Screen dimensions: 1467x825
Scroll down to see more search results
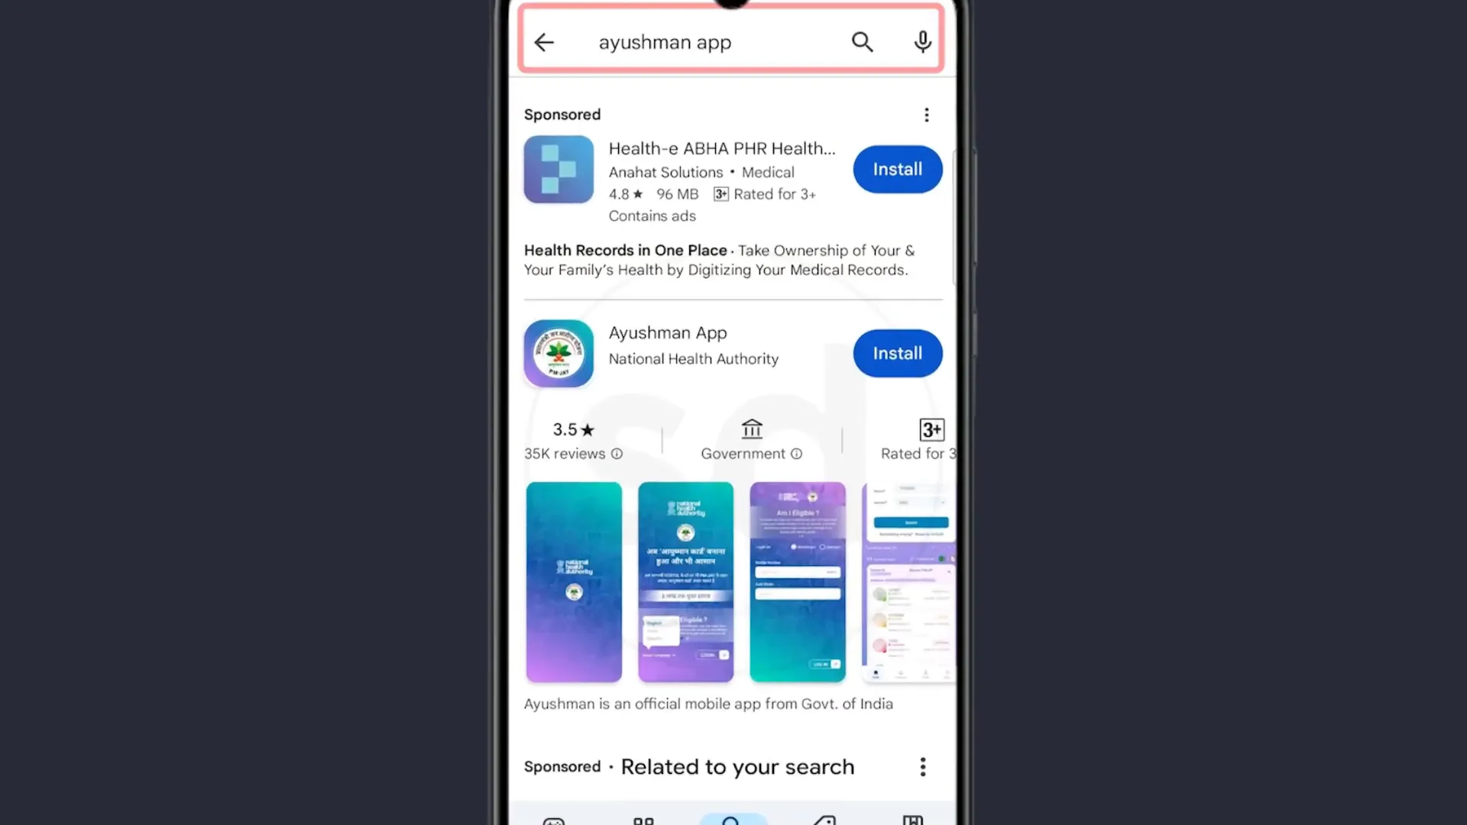pos(733,503)
